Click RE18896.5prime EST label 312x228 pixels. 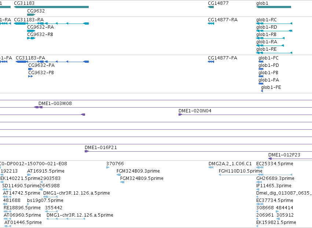point(22,208)
